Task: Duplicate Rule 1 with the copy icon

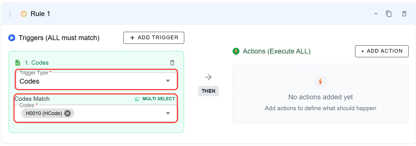Action: pyautogui.click(x=389, y=14)
